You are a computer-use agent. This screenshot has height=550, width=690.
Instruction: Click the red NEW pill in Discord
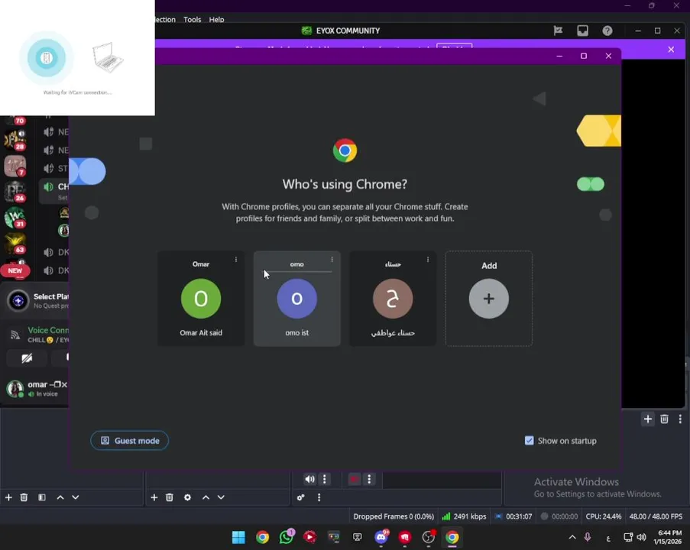point(15,270)
